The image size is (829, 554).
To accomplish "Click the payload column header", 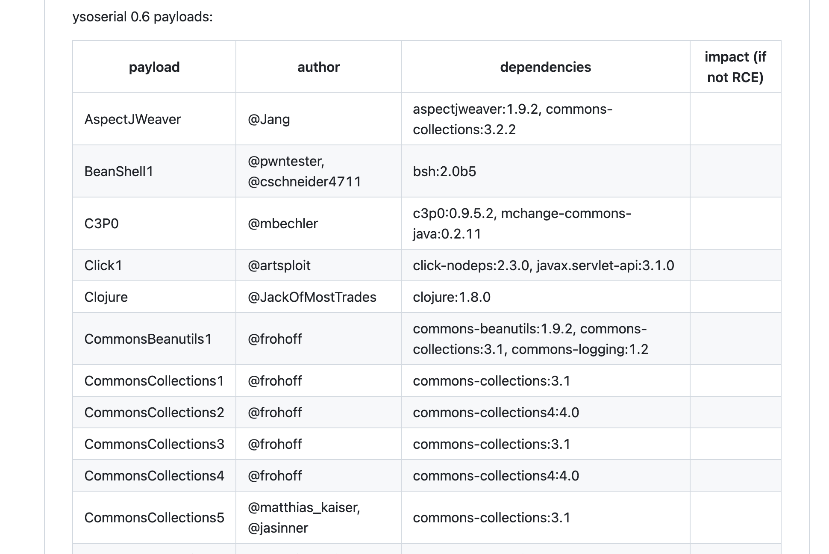I will pos(154,67).
